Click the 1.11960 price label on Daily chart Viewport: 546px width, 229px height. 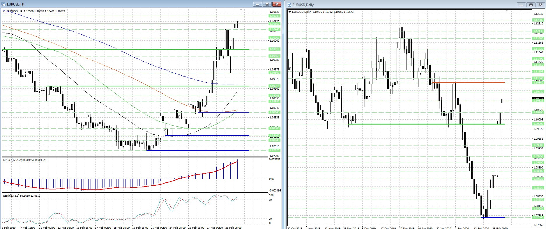pos(538,38)
